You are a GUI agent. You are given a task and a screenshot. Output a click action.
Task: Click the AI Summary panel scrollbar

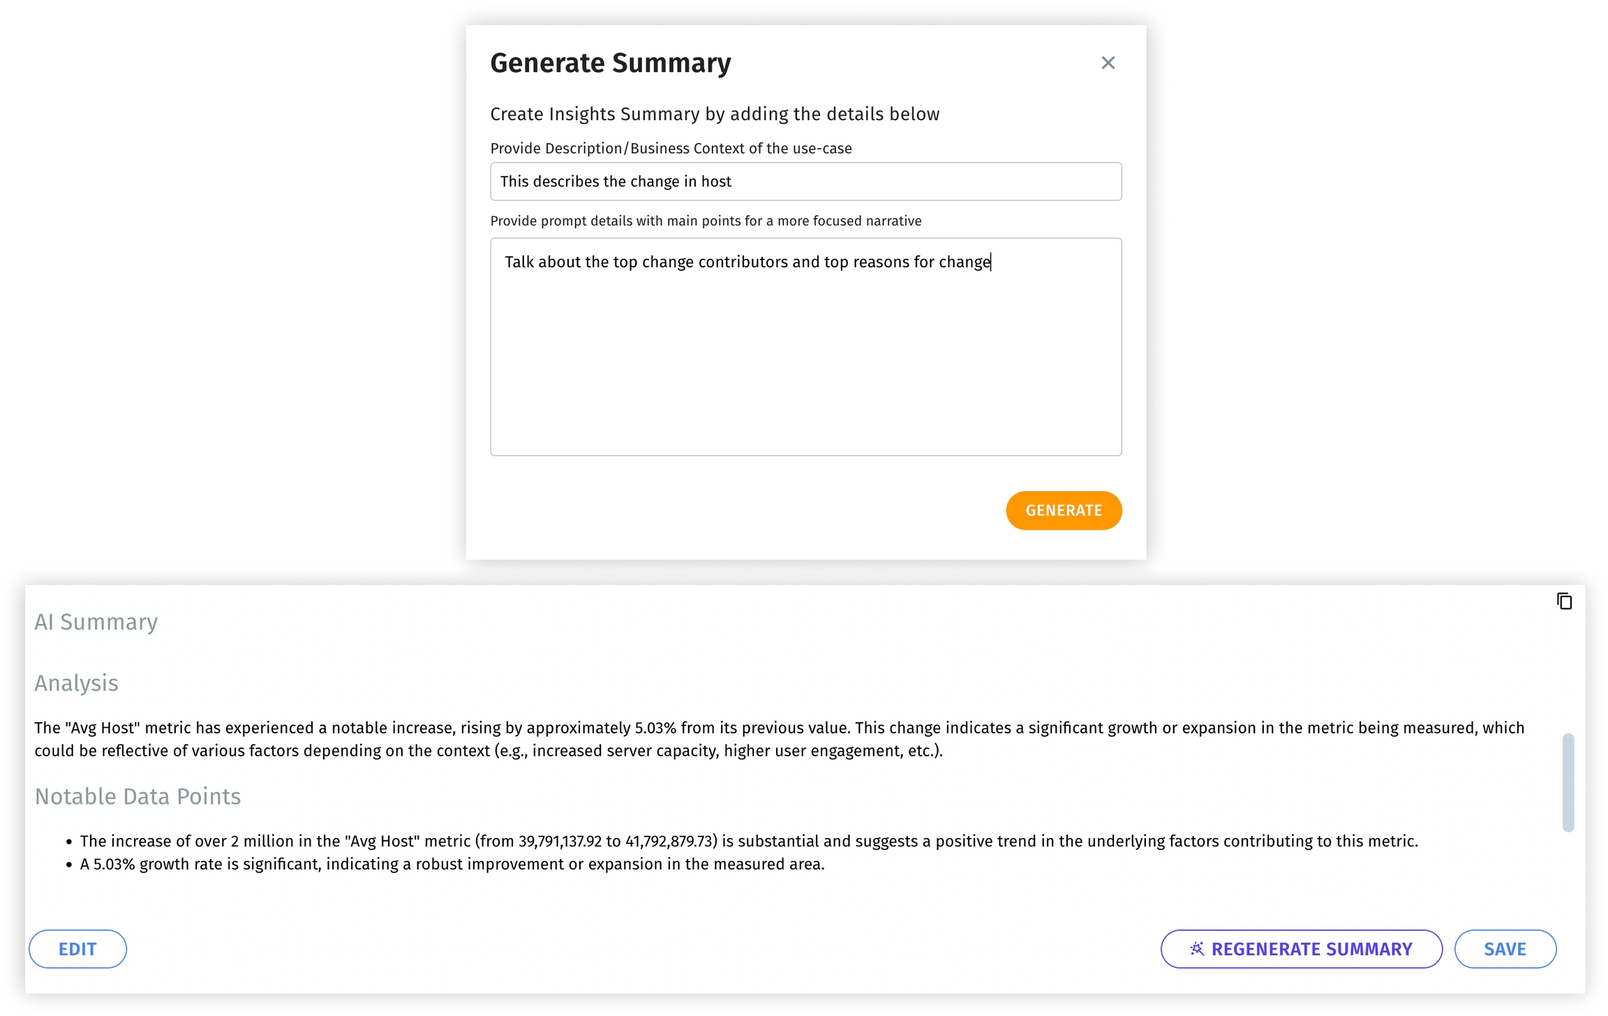pyautogui.click(x=1568, y=782)
